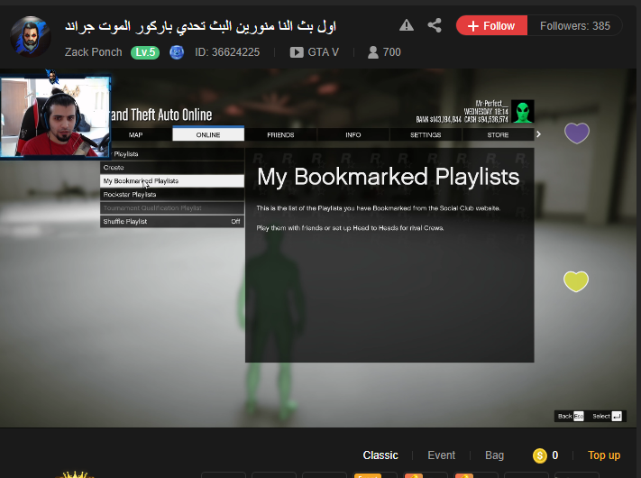Open the INFO tab
This screenshot has height=478, width=641.
point(353,134)
